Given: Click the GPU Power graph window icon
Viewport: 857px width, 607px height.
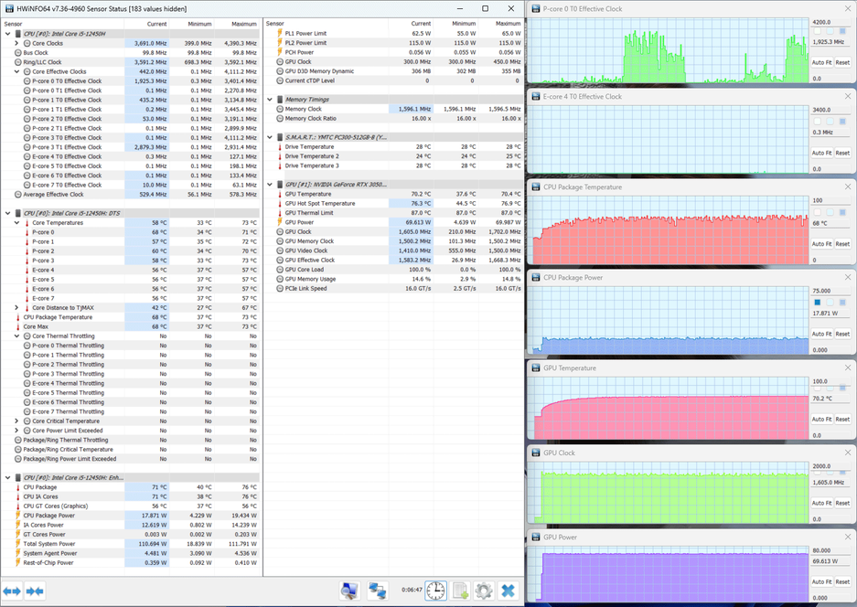Looking at the screenshot, I should (536, 537).
